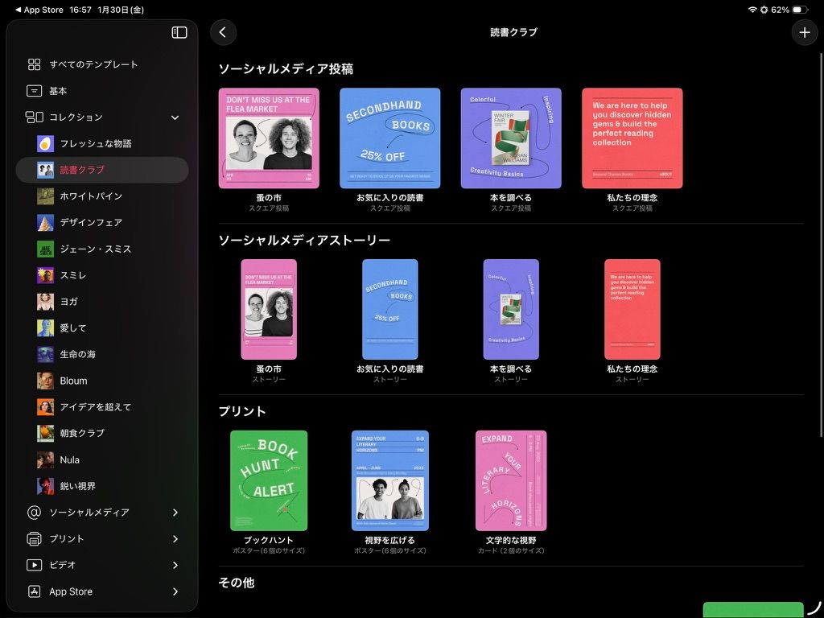
Task: Return to App Store via status bar
Action: (39, 10)
